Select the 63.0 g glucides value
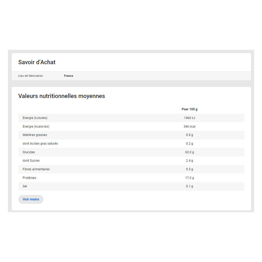Image resolution: width=262 pixels, height=262 pixels. pos(189,152)
